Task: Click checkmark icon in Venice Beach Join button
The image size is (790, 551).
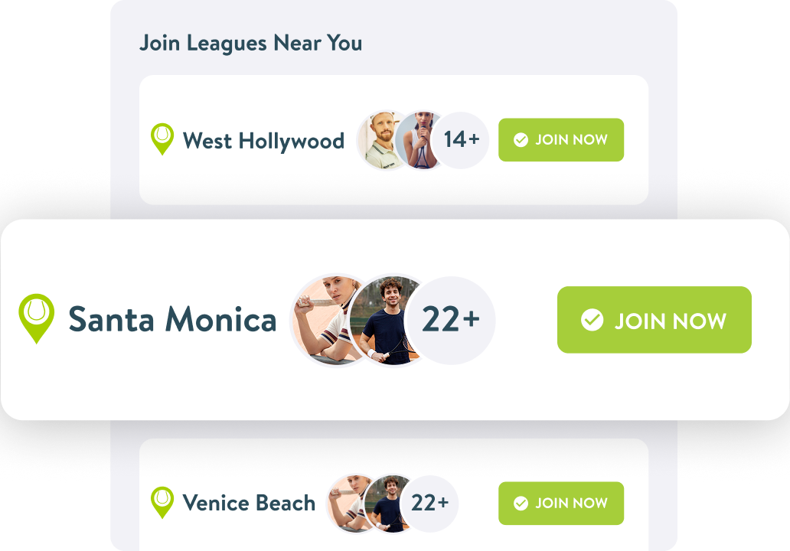Action: point(521,503)
